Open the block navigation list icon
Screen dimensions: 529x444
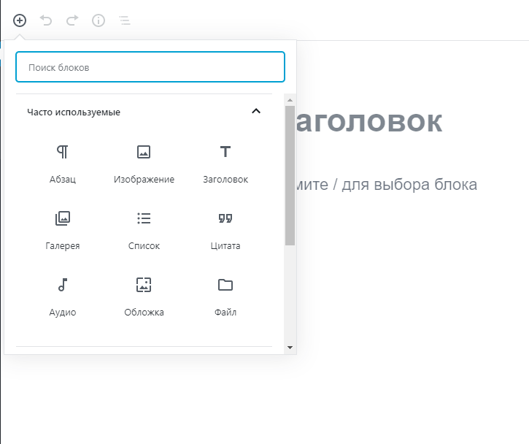pos(125,20)
